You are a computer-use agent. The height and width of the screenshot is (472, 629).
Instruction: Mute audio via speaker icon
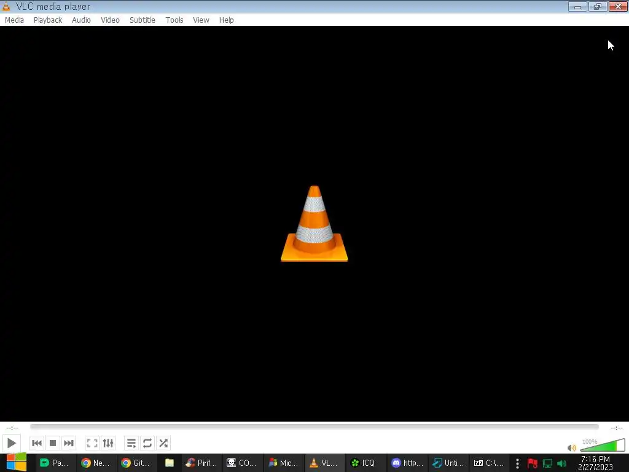point(572,447)
